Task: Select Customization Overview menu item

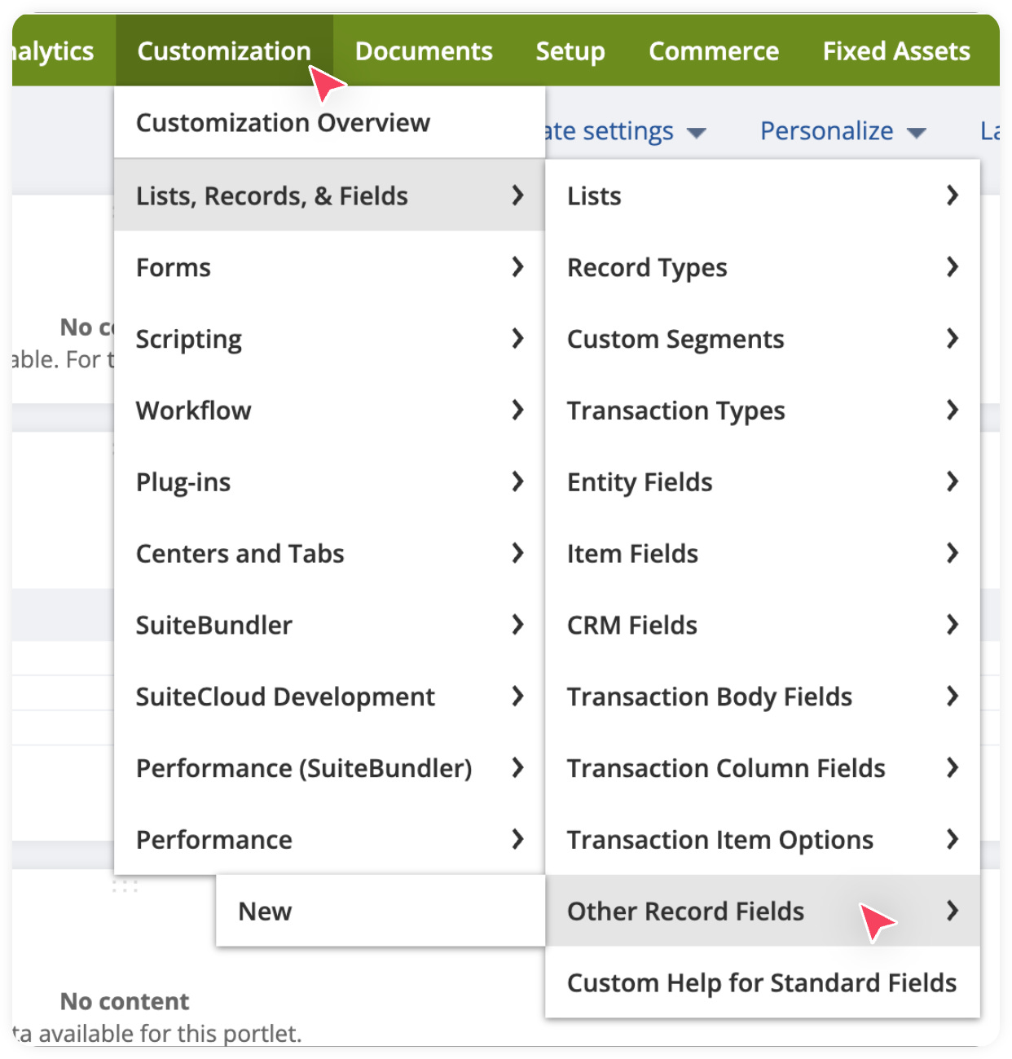Action: click(x=283, y=123)
